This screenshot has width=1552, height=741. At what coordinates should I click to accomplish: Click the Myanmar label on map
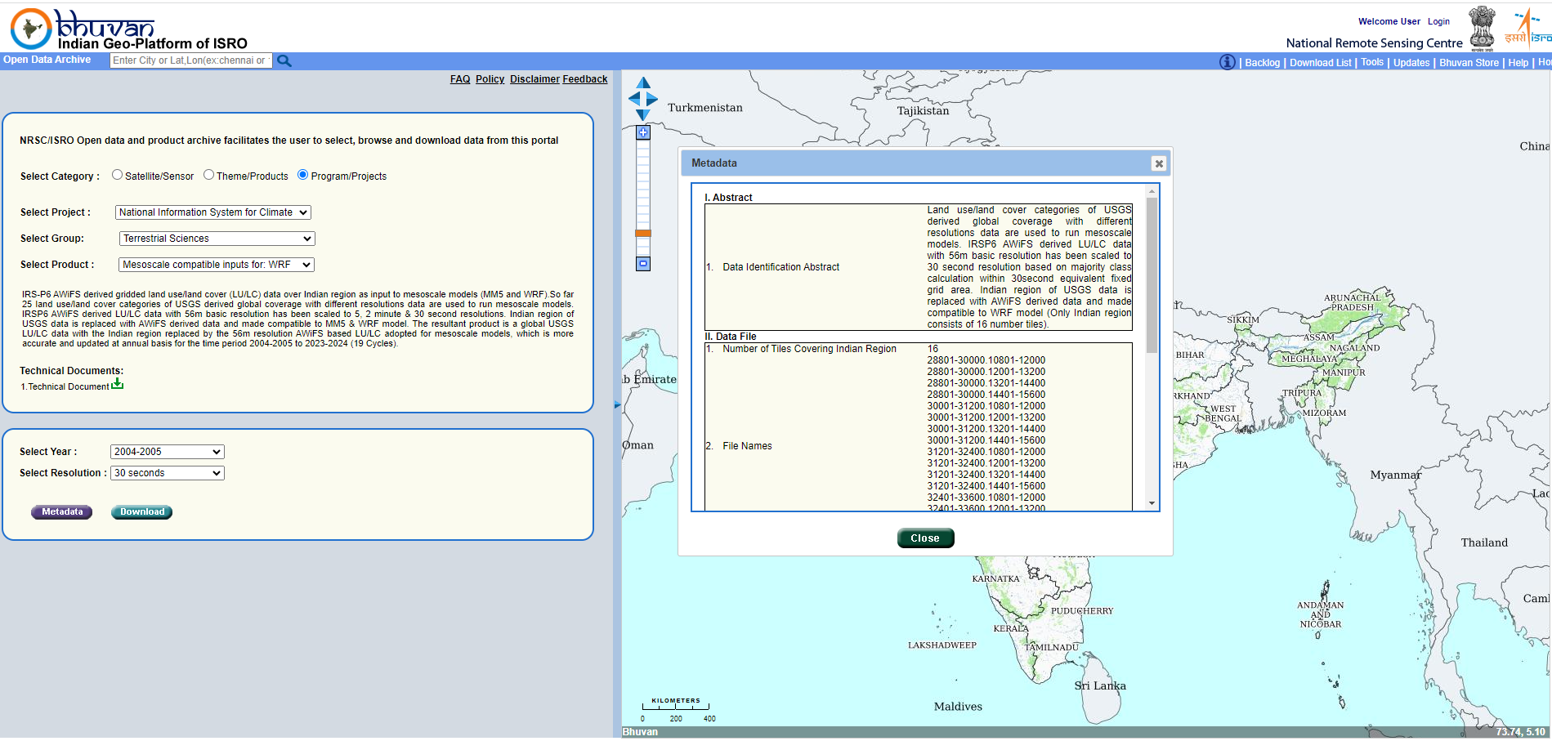1396,475
